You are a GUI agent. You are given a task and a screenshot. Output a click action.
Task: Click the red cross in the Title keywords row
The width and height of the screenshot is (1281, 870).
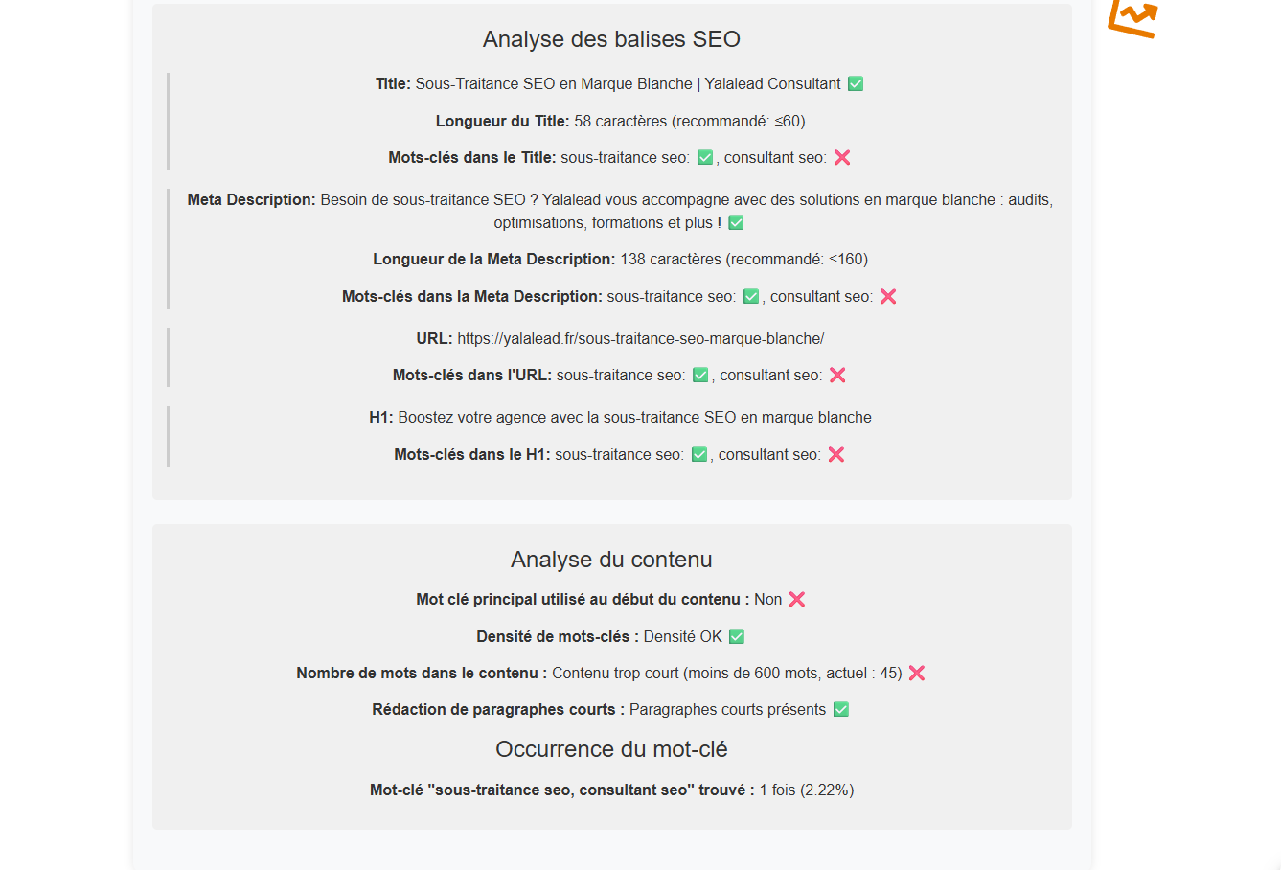[842, 158]
